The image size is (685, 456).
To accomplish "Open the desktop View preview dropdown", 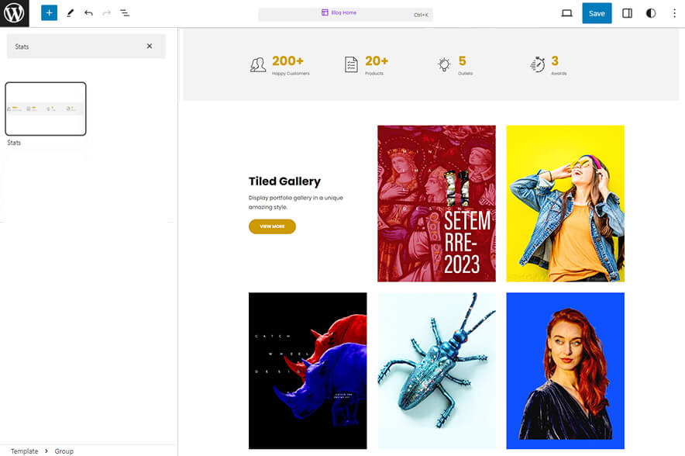I will 566,13.
